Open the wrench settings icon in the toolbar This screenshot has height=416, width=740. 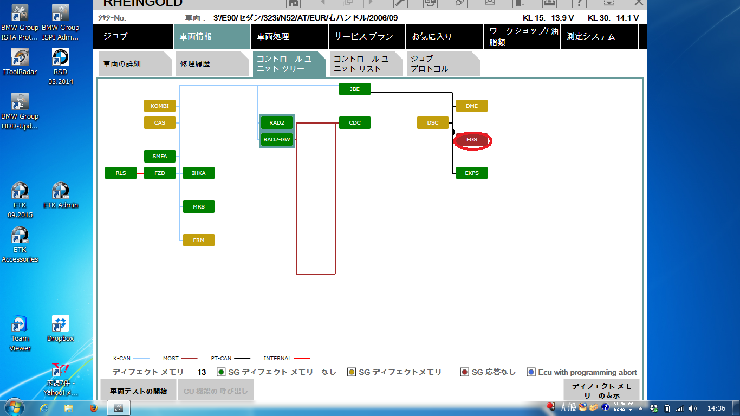(x=400, y=3)
